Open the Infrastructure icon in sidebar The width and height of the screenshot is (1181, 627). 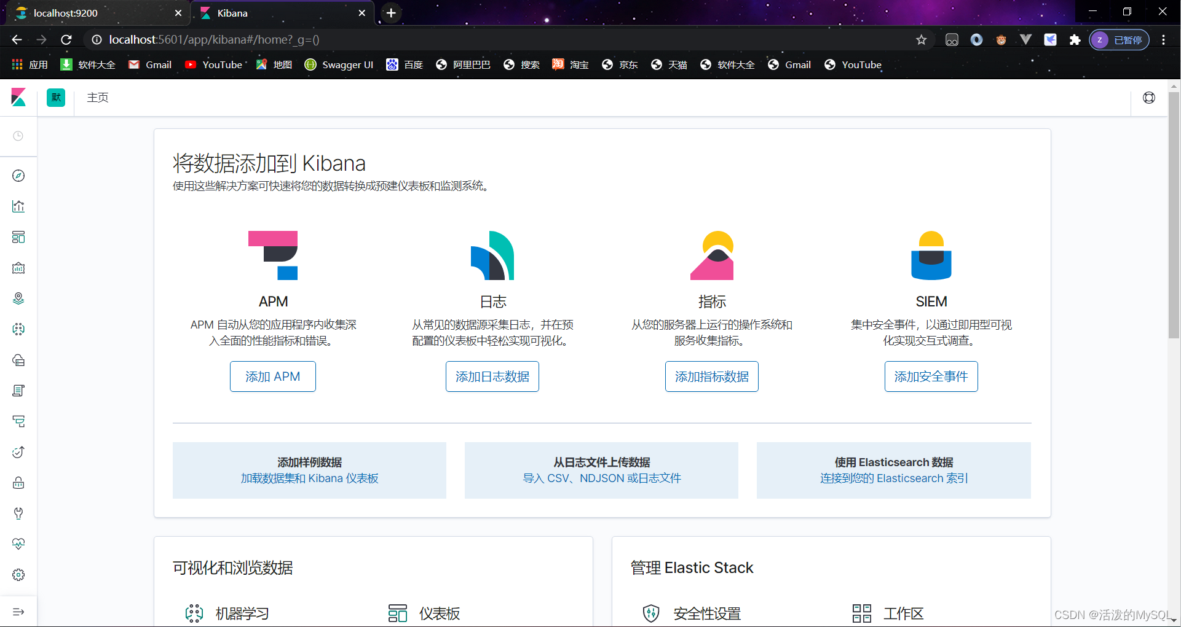pyautogui.click(x=18, y=360)
